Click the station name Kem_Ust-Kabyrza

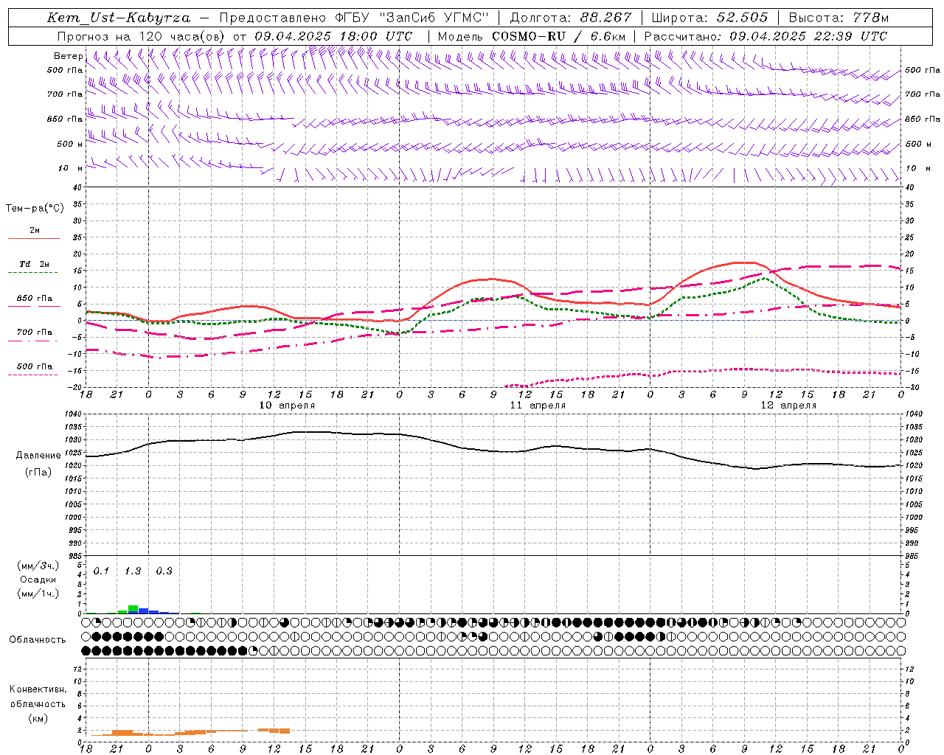pyautogui.click(x=119, y=18)
